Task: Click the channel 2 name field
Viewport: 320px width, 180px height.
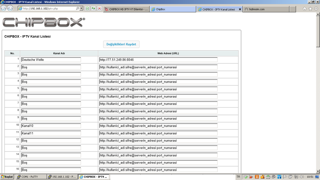Action: (x=51, y=67)
